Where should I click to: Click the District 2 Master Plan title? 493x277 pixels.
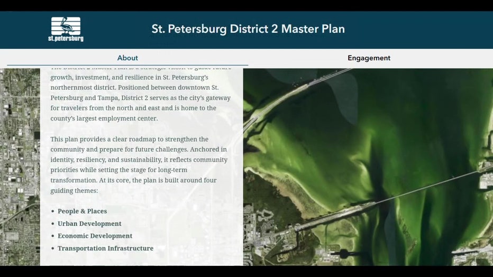click(x=248, y=29)
